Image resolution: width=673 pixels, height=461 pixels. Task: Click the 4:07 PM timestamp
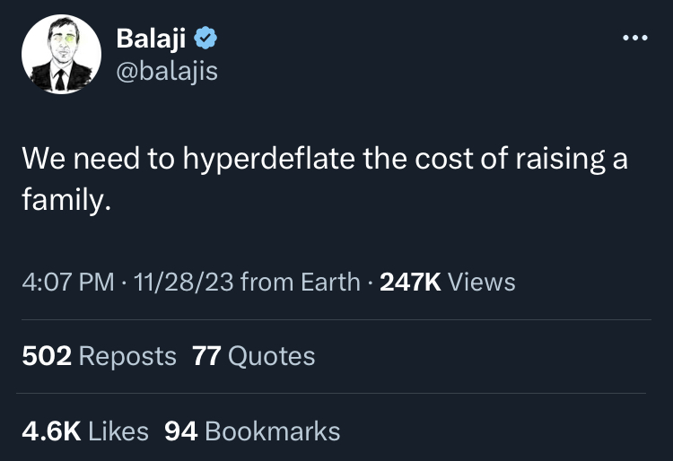point(68,282)
